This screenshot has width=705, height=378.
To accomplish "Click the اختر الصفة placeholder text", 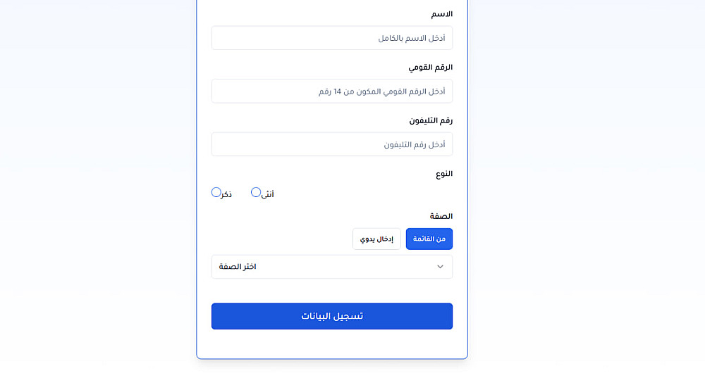I will (238, 267).
